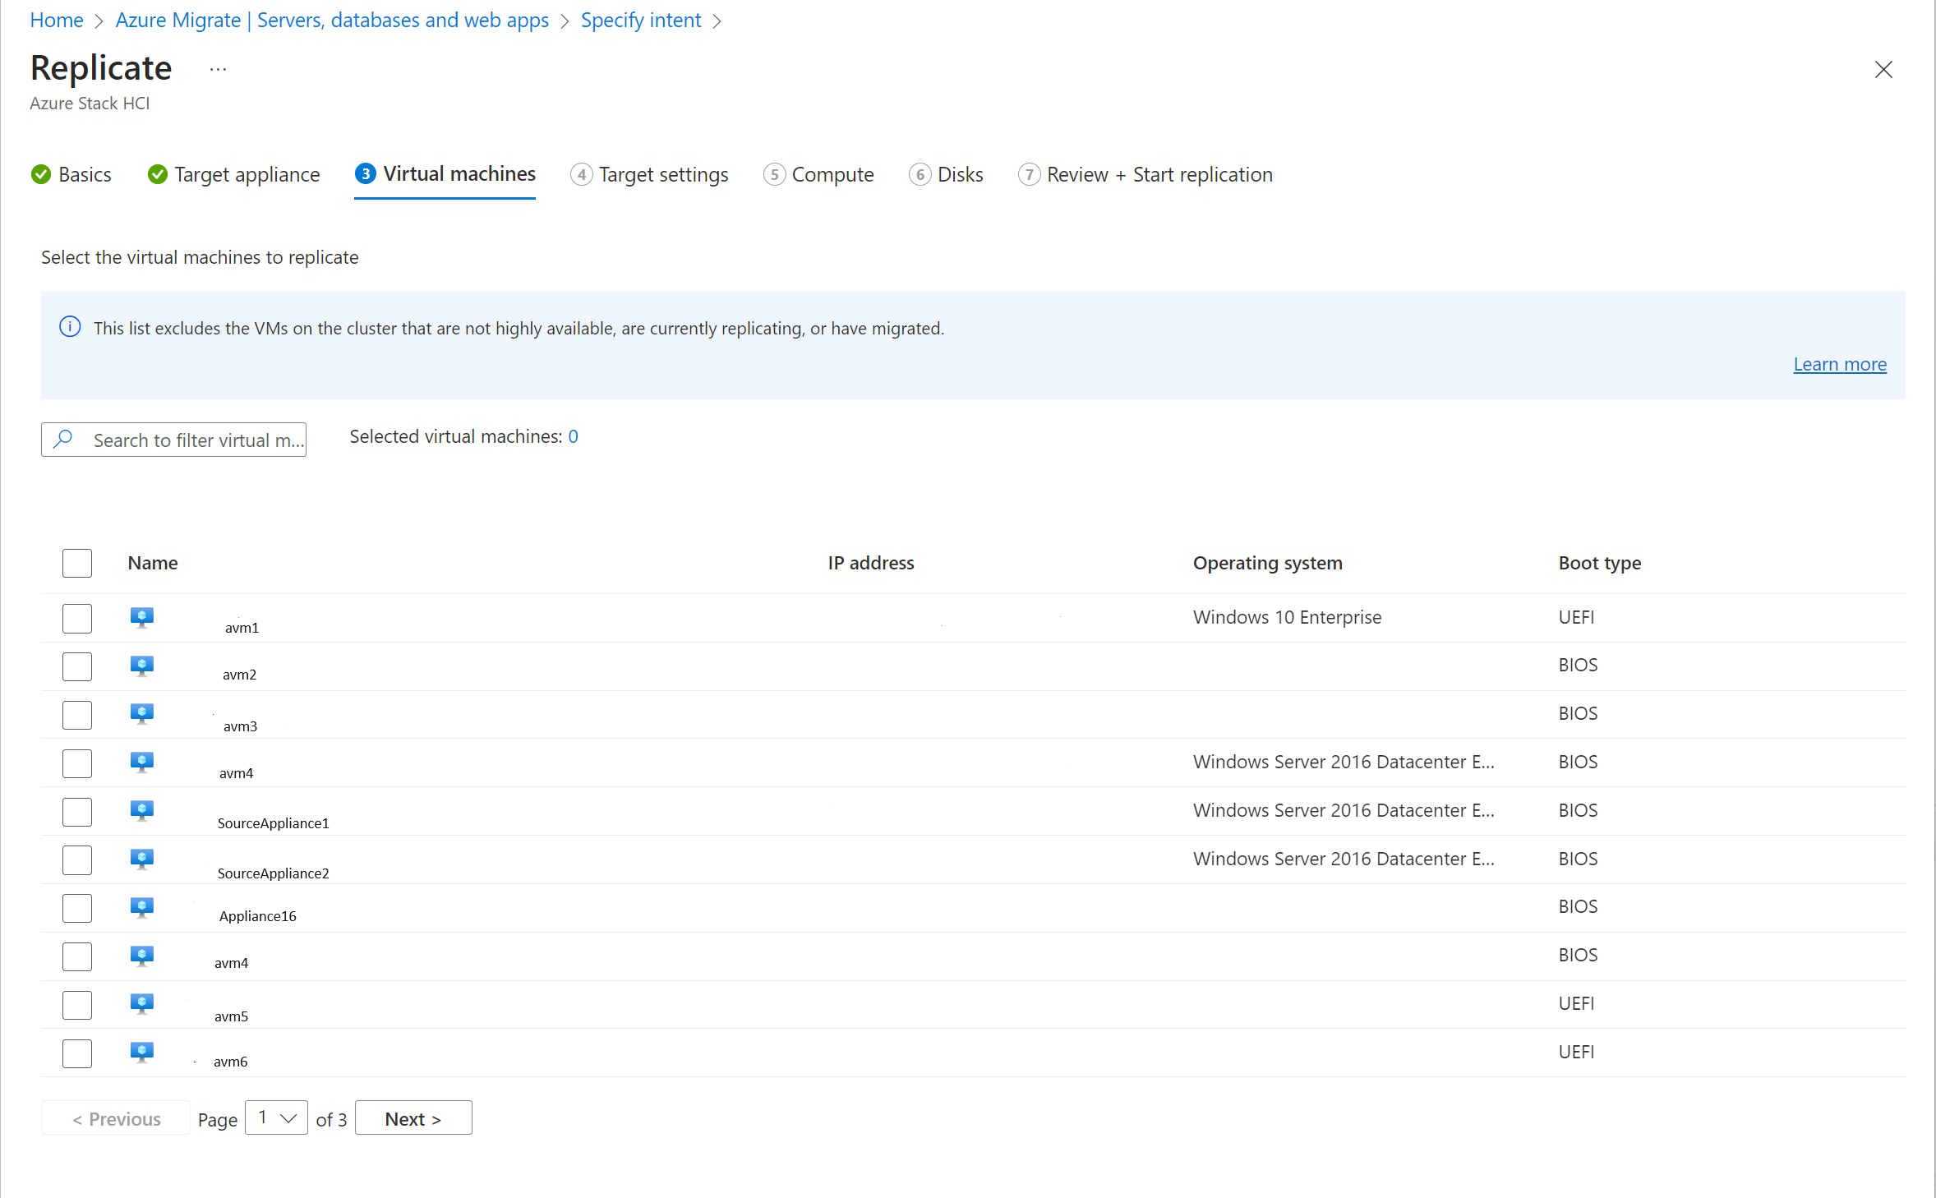
Task: Switch to the Target settings tab
Action: coord(649,175)
